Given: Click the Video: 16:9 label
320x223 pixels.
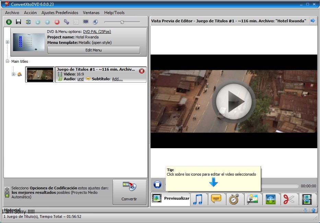Looking at the screenshot, I should 74,74.
